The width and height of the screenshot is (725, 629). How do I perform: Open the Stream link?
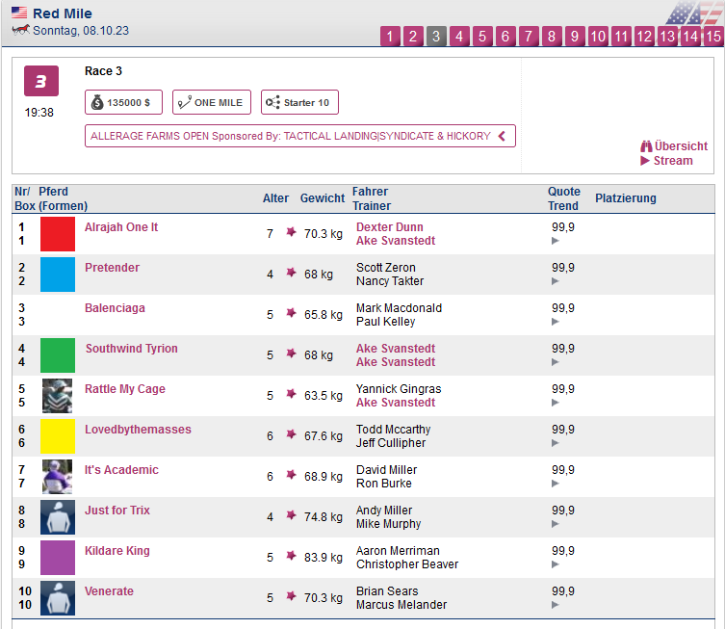(673, 161)
